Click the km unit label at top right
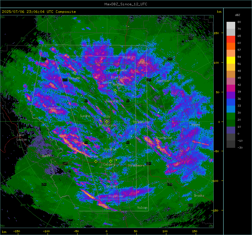This screenshot has height=235, width=252. (x=219, y=12)
